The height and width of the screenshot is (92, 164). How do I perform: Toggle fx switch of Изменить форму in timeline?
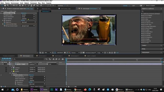[x=1, y=75]
